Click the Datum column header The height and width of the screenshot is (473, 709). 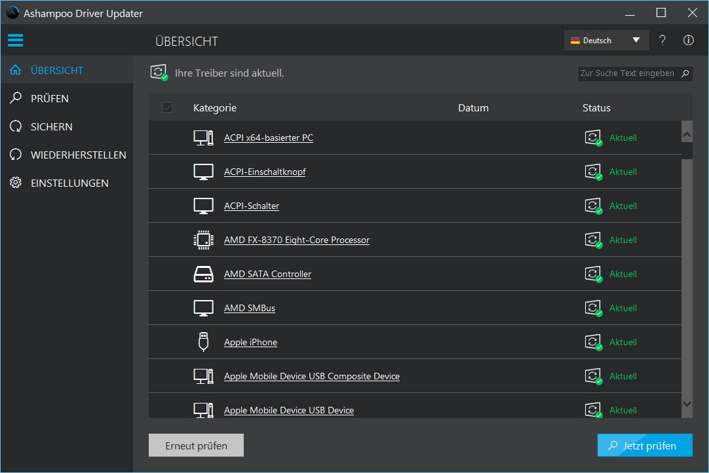tap(473, 107)
